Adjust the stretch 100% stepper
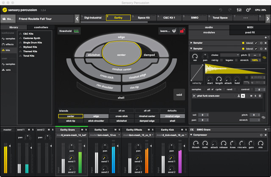271x177 pixels. click(260, 60)
